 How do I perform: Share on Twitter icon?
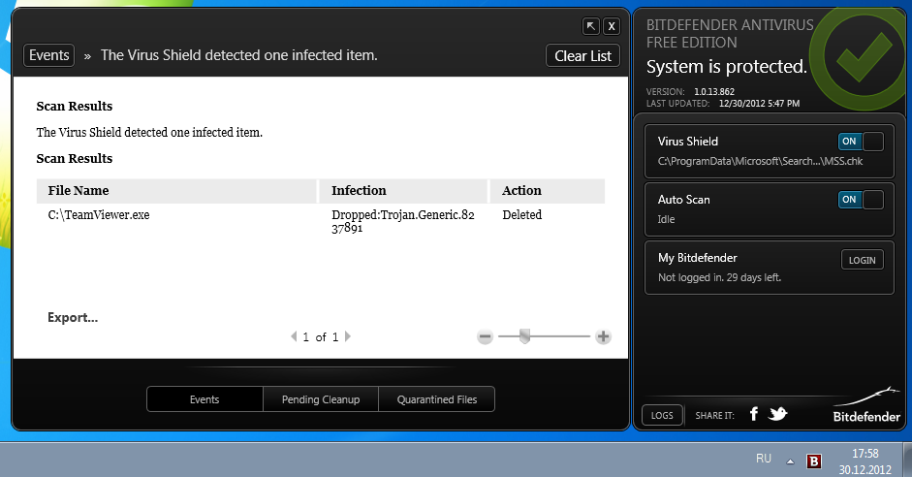(777, 414)
